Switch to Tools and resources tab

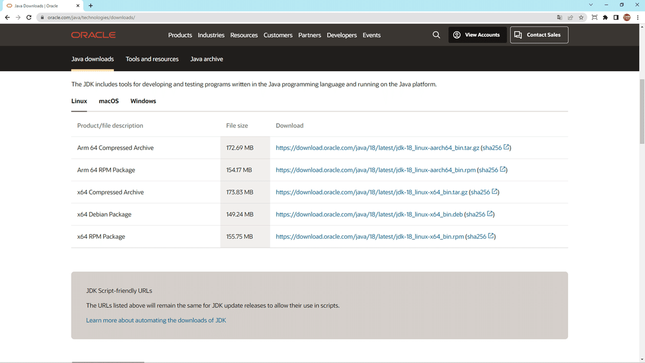[x=152, y=59]
